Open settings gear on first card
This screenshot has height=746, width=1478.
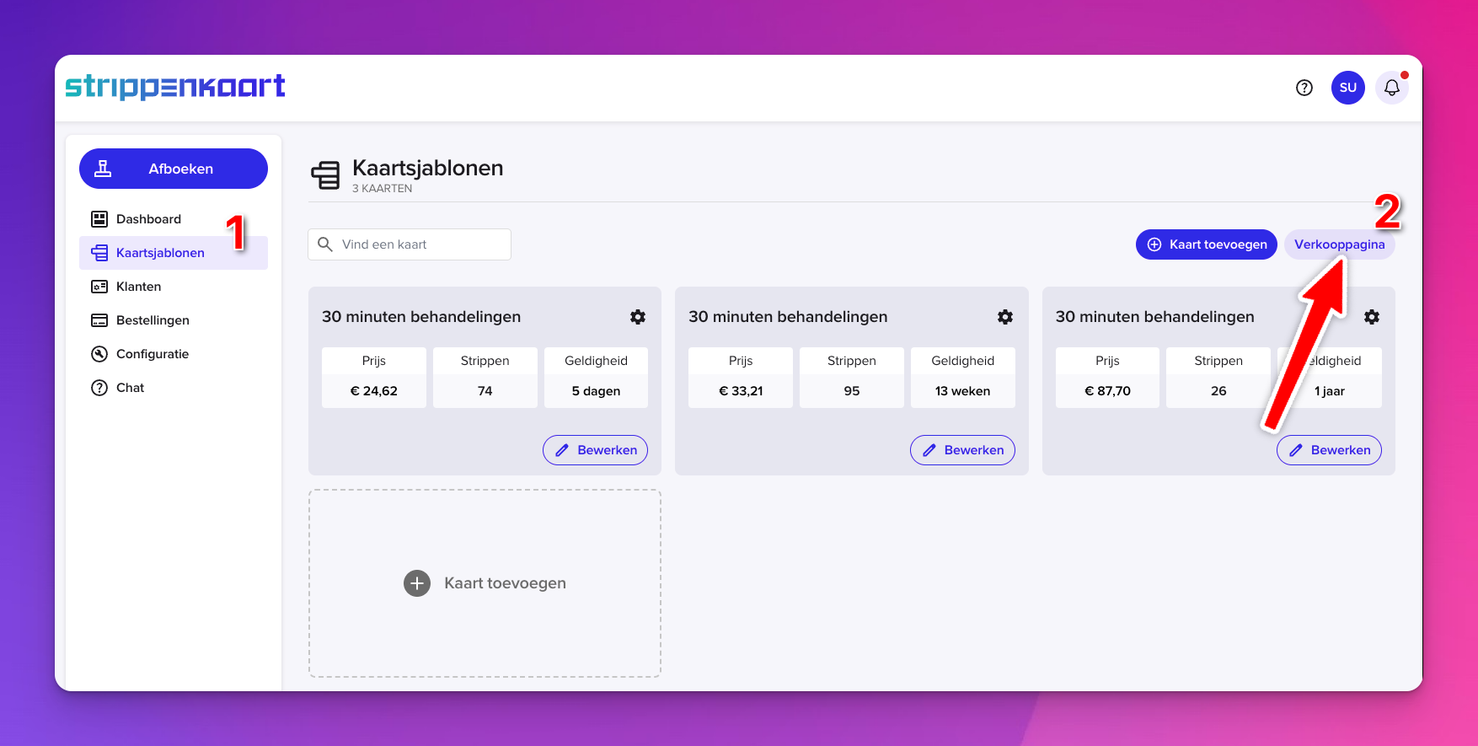(638, 317)
